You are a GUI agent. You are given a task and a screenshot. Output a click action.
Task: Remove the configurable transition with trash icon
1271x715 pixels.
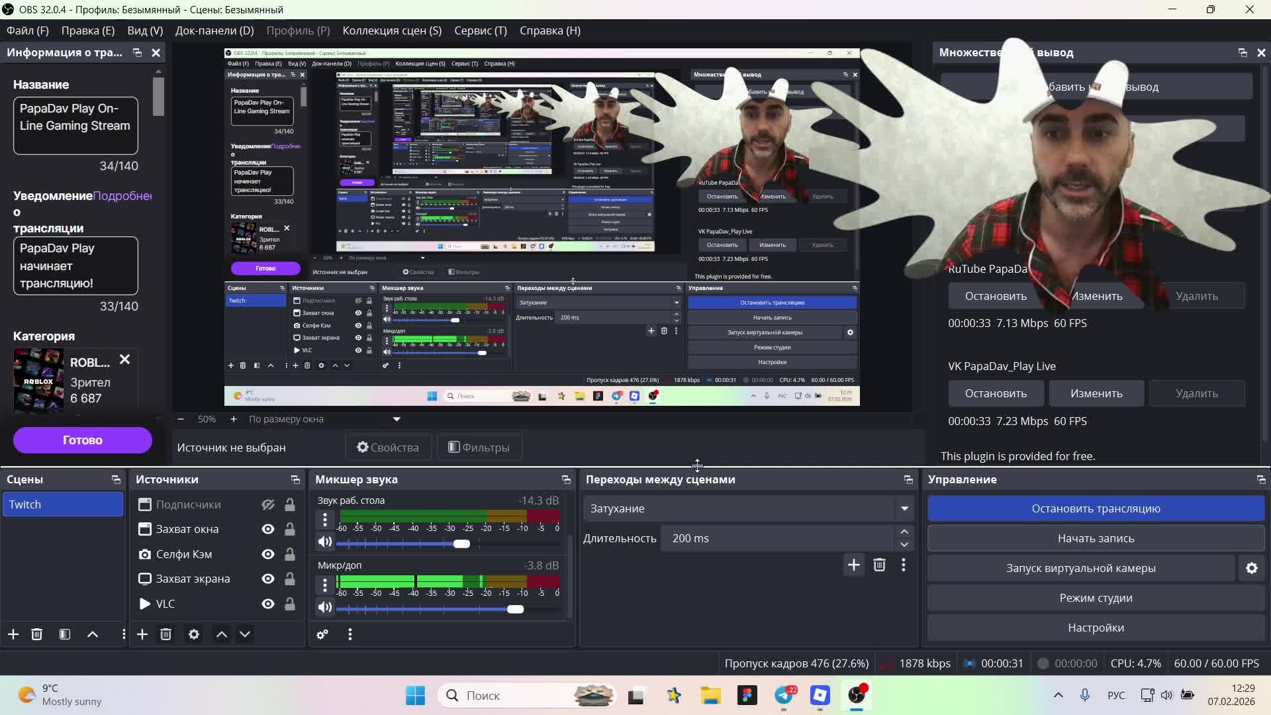click(x=879, y=565)
